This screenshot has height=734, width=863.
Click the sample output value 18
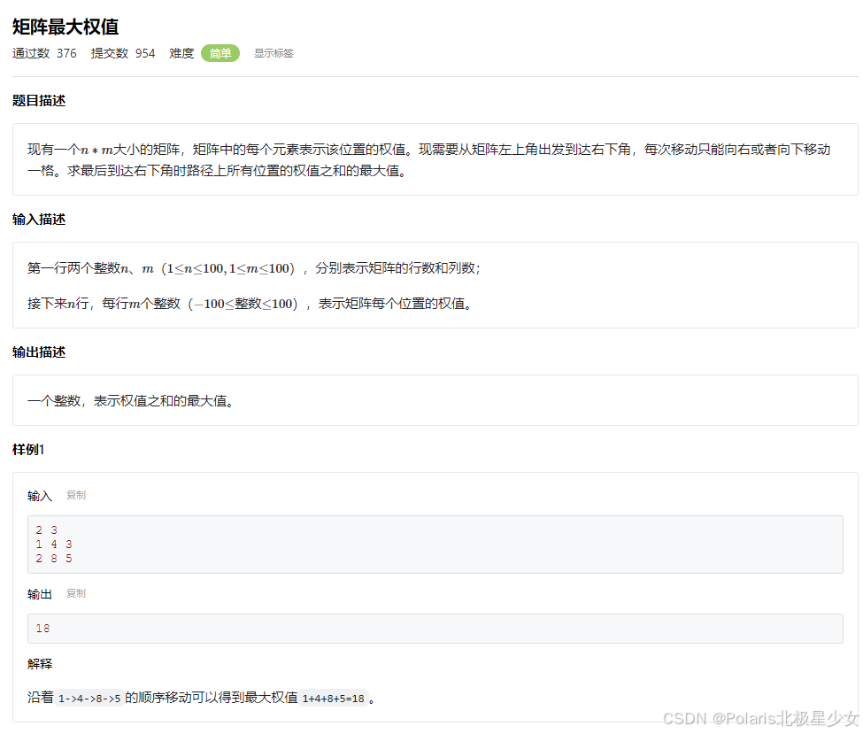click(x=43, y=629)
